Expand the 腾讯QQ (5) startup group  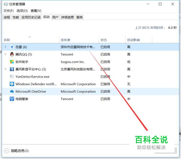5,54
